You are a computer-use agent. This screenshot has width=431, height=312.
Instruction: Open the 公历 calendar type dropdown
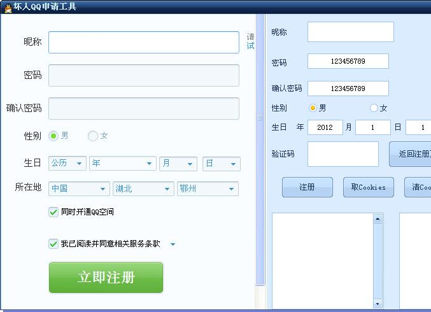click(x=67, y=164)
